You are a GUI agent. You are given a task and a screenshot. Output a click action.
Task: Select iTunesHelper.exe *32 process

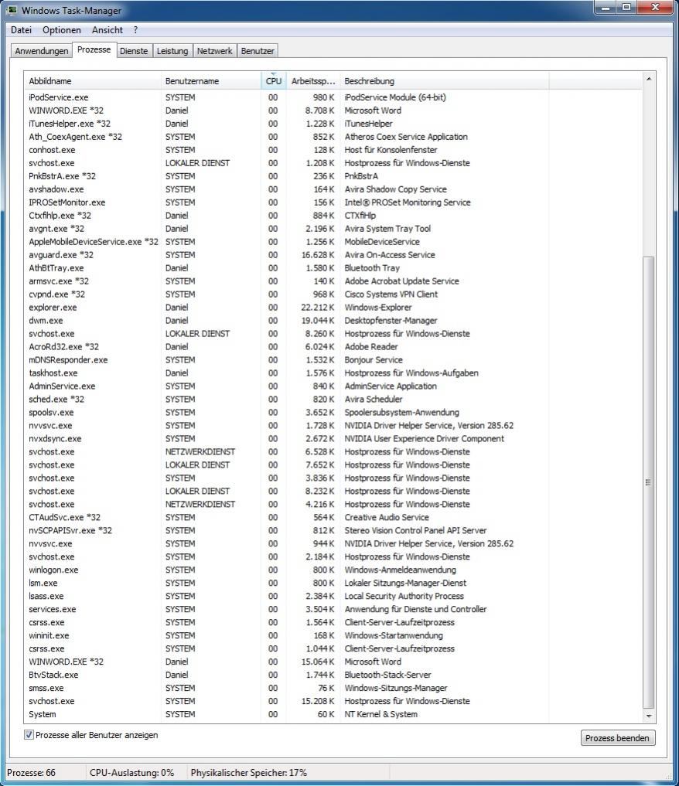333,124
